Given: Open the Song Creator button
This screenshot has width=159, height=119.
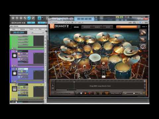Looking at the screenshot, I should point(116,94).
